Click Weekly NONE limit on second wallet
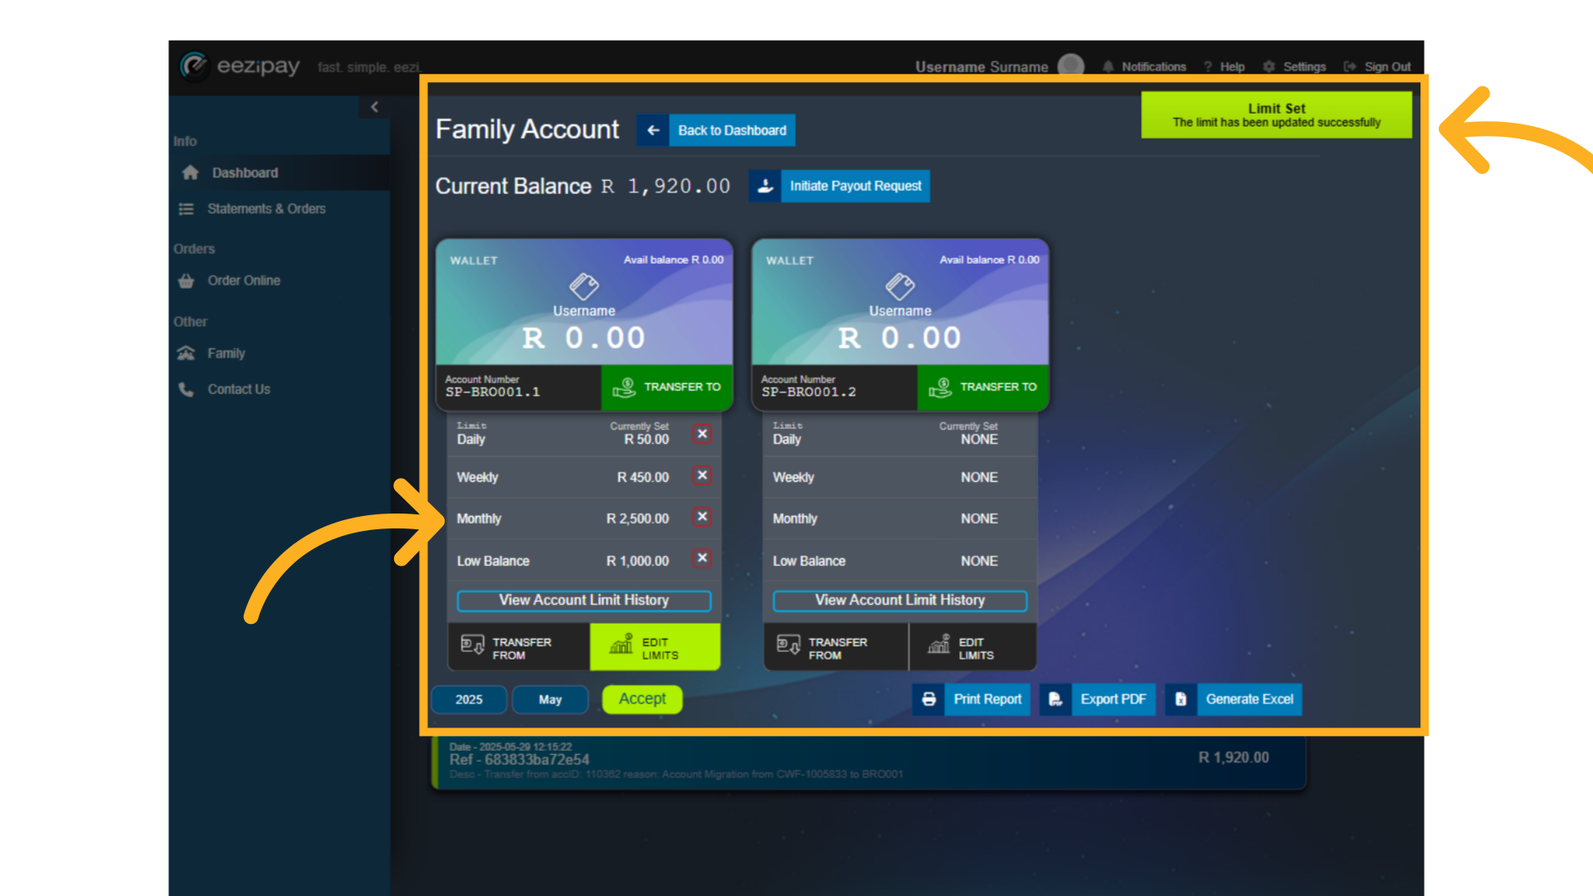Image resolution: width=1593 pixels, height=896 pixels. point(900,477)
